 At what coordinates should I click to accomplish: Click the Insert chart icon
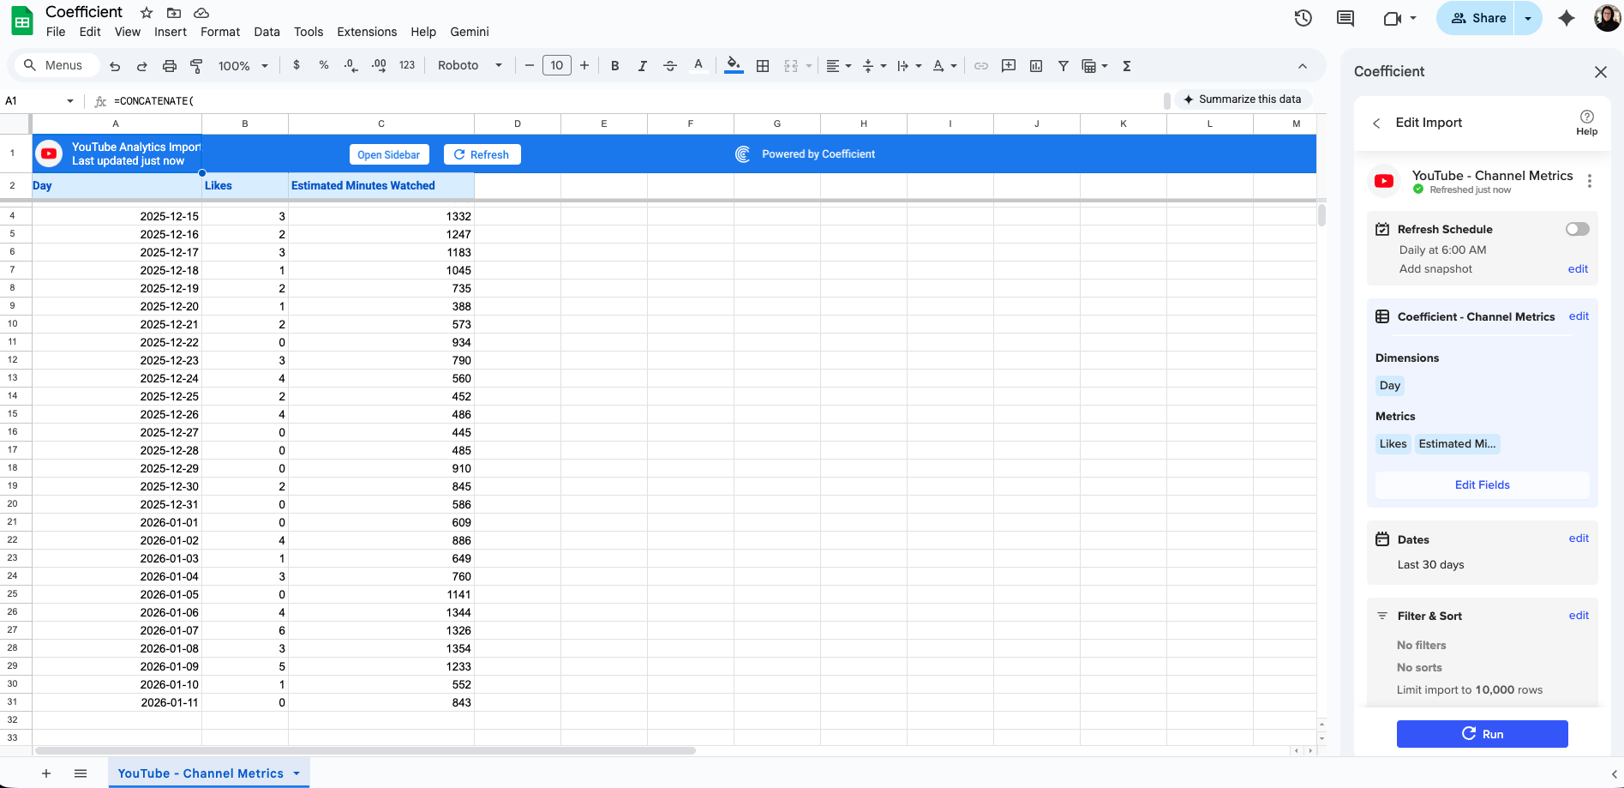pyautogui.click(x=1035, y=65)
